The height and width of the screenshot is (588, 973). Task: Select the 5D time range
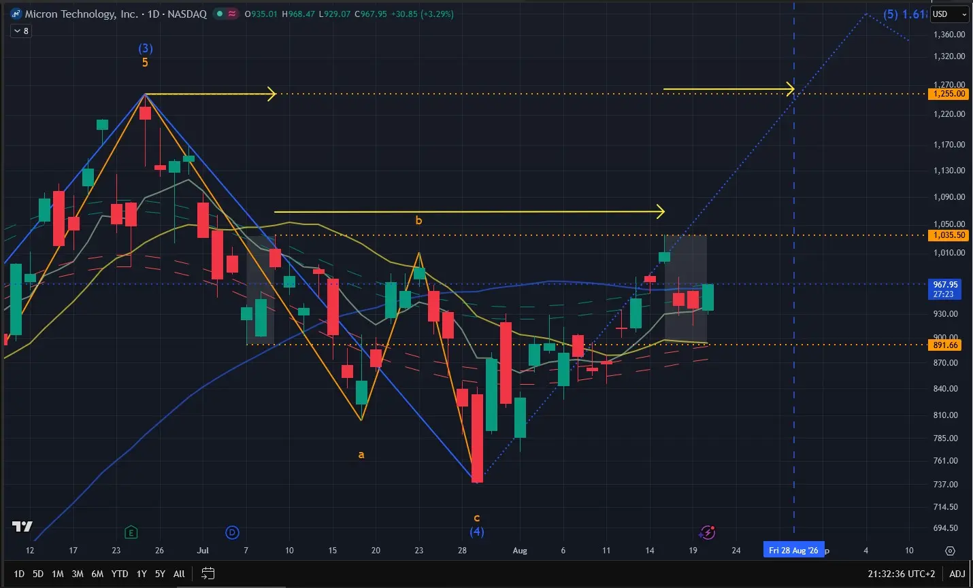[x=38, y=574]
